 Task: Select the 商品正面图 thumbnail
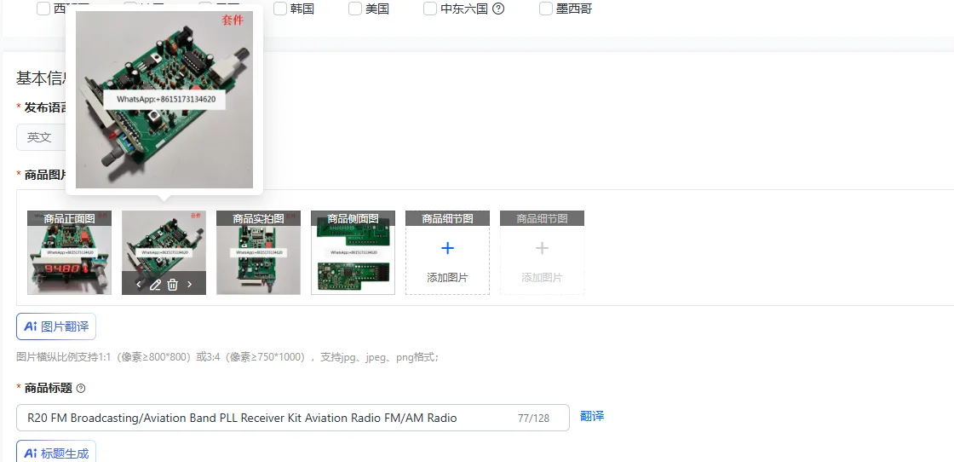(69, 252)
